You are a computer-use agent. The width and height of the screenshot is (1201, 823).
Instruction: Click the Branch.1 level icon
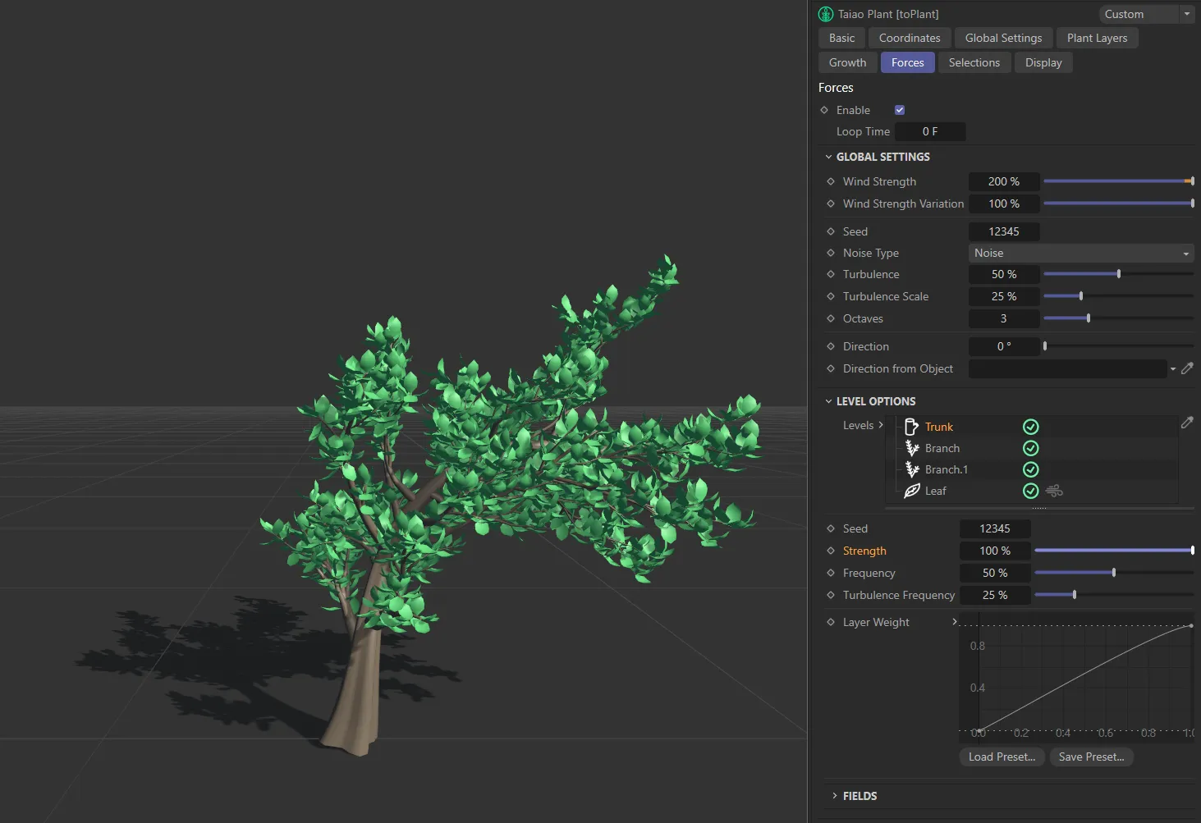911,469
